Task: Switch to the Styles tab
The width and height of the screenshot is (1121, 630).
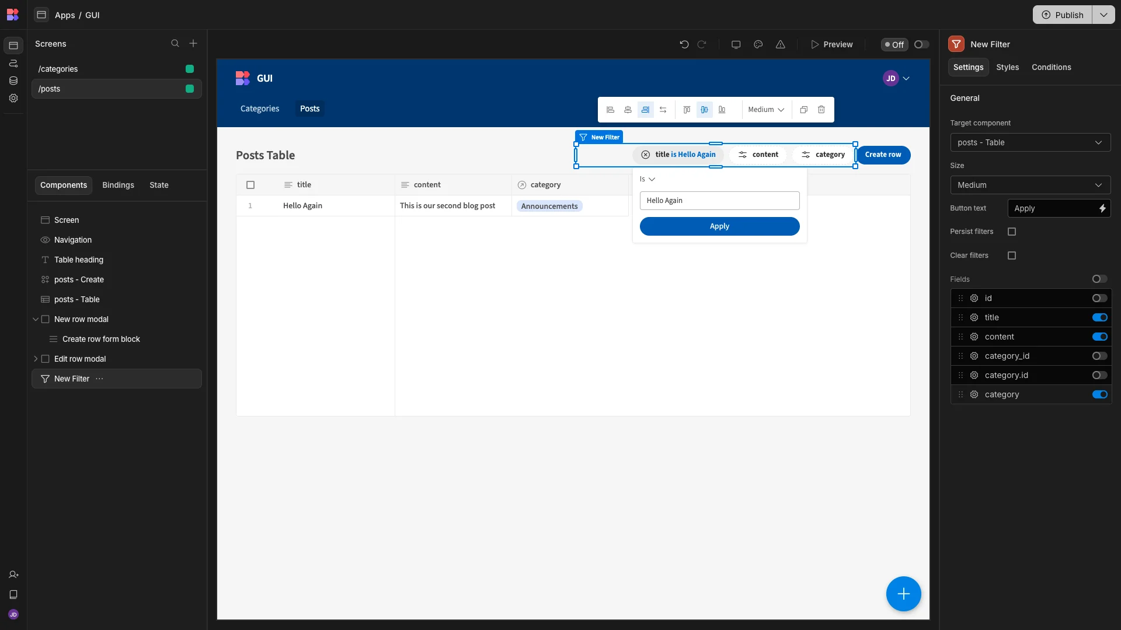Action: tap(1007, 67)
